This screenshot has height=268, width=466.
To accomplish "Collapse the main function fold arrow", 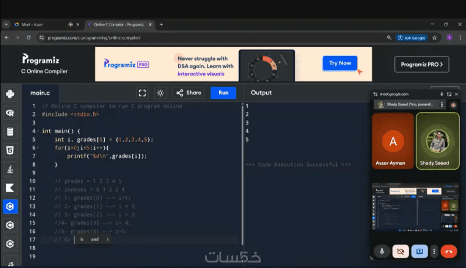I will 38,131.
